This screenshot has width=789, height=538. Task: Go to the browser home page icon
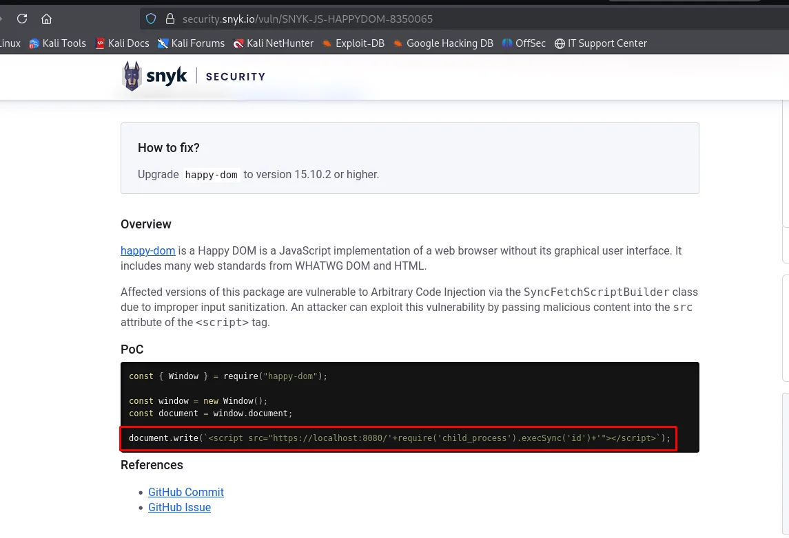tap(46, 19)
